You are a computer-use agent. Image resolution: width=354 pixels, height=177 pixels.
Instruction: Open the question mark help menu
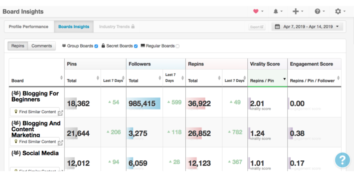coord(317,11)
